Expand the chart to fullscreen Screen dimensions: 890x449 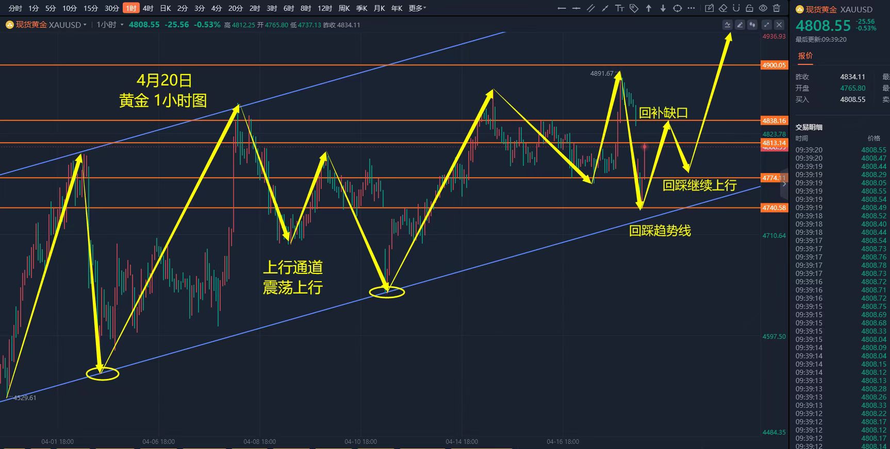(767, 25)
